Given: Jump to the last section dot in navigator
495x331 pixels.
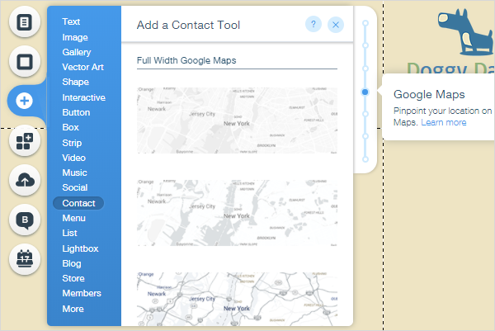Looking at the screenshot, I should (365, 159).
